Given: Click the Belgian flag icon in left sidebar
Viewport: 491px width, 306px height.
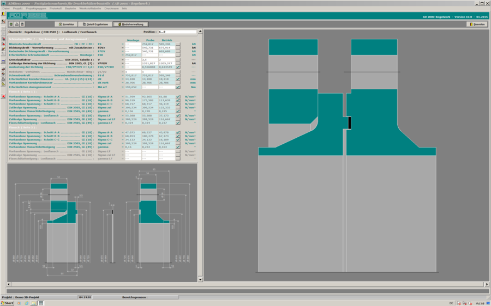Looking at the screenshot, I should 3,15.
